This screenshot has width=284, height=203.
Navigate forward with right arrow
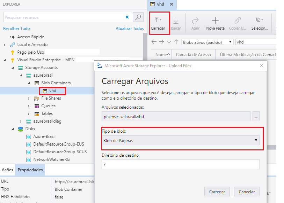161,42
